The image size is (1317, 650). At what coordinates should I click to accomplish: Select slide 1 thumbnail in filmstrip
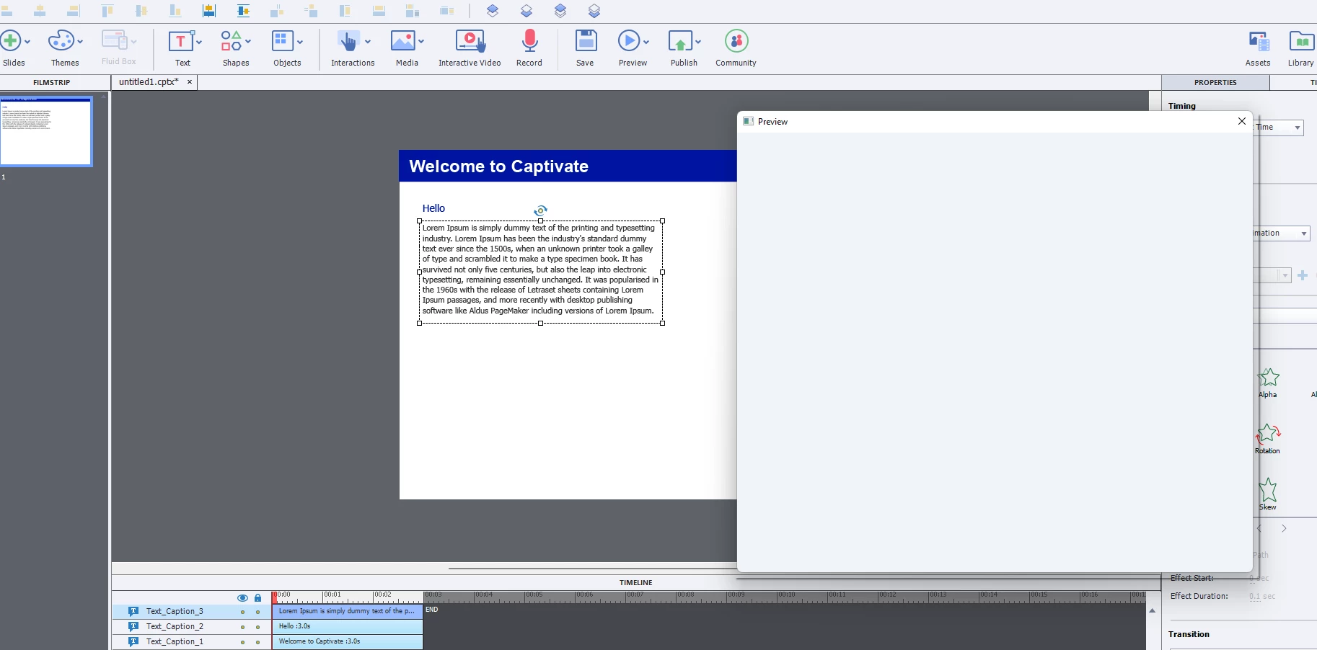click(46, 131)
